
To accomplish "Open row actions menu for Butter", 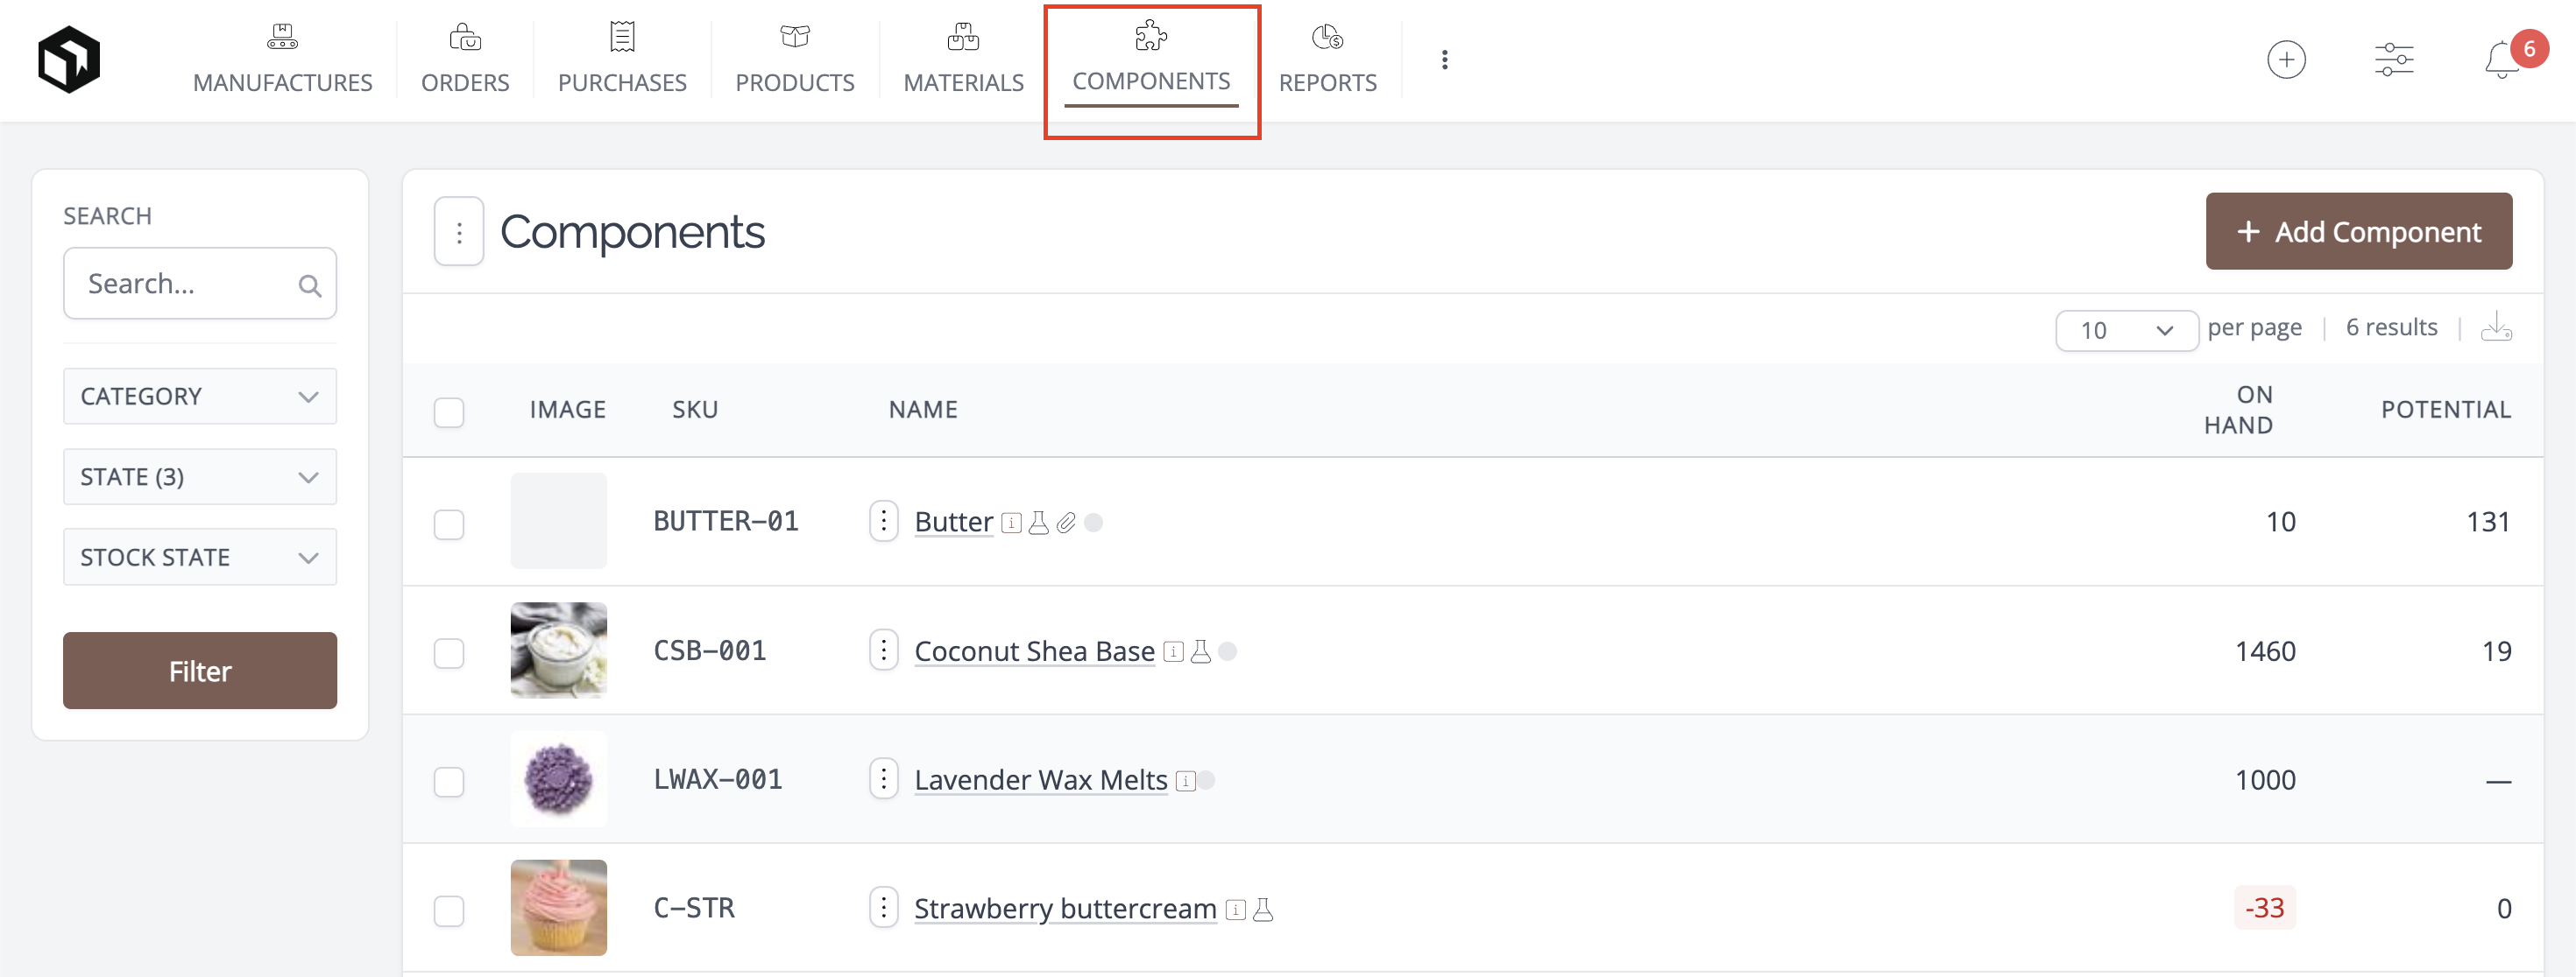I will 883,521.
